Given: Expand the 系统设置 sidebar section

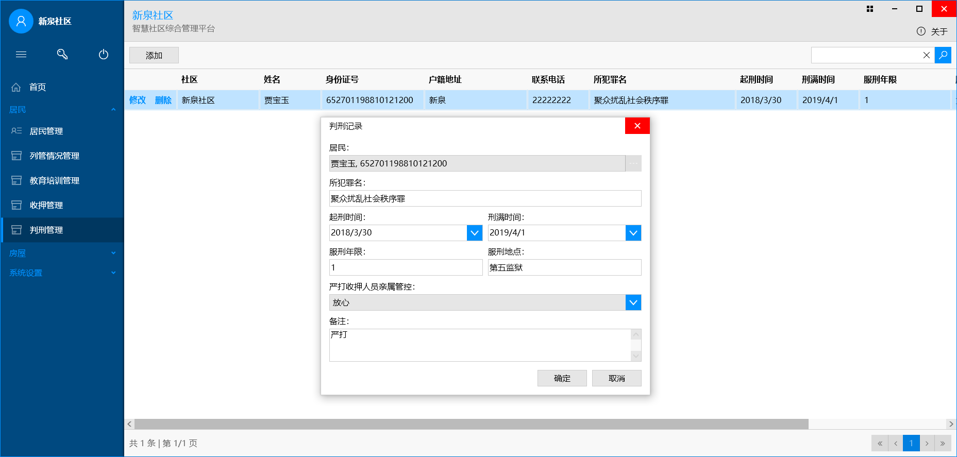Looking at the screenshot, I should [113, 273].
